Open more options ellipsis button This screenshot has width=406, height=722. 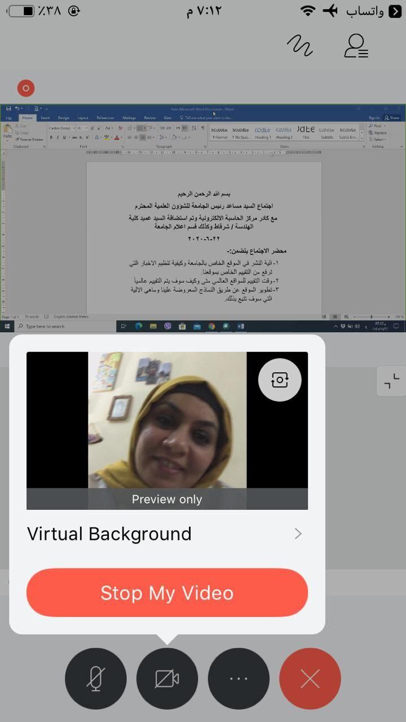(x=239, y=679)
